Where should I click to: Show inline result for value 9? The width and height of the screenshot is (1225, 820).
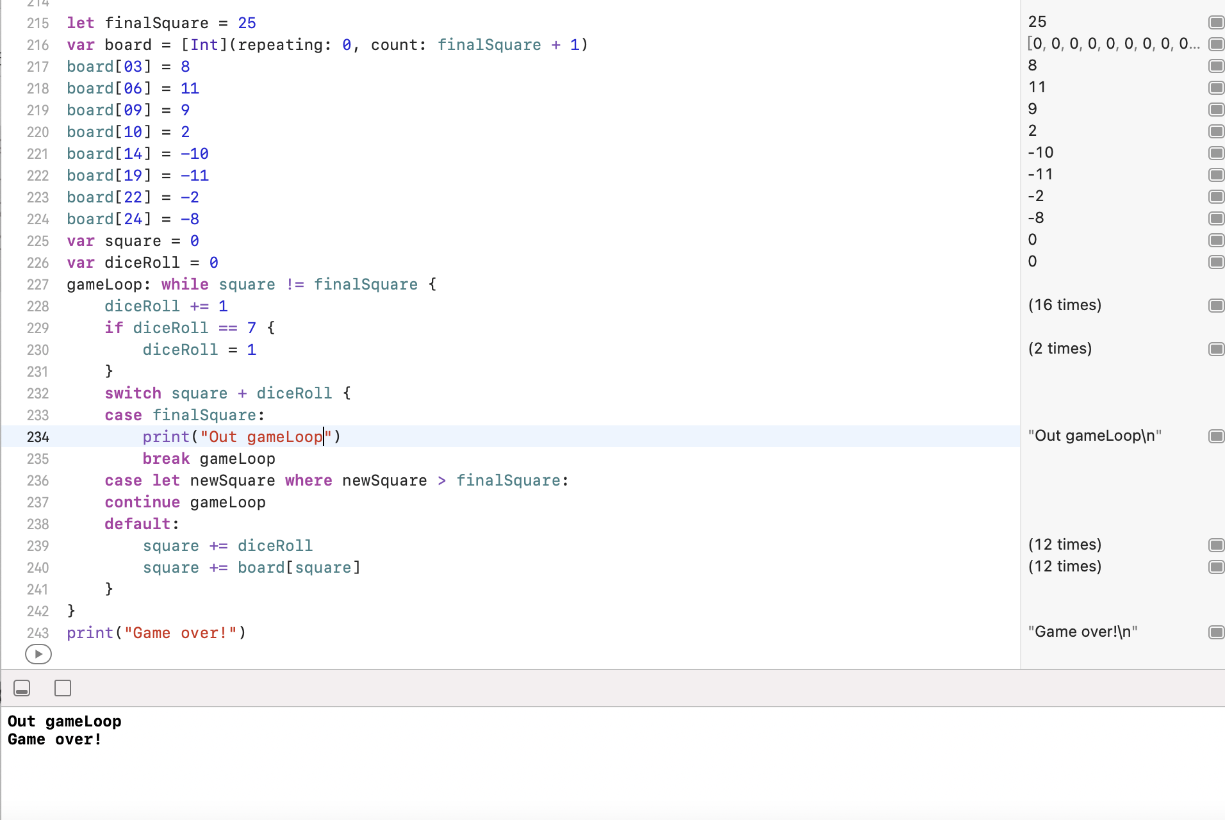click(1216, 110)
